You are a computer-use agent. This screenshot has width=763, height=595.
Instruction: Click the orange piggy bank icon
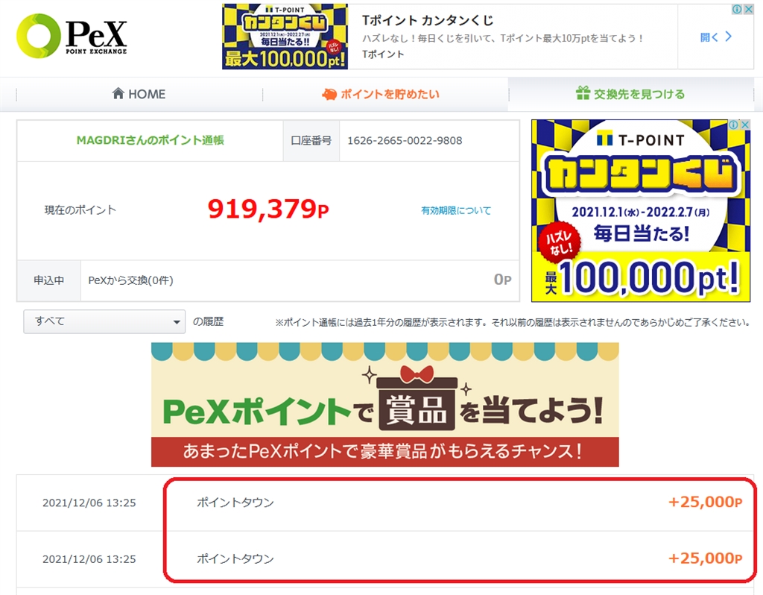click(329, 94)
